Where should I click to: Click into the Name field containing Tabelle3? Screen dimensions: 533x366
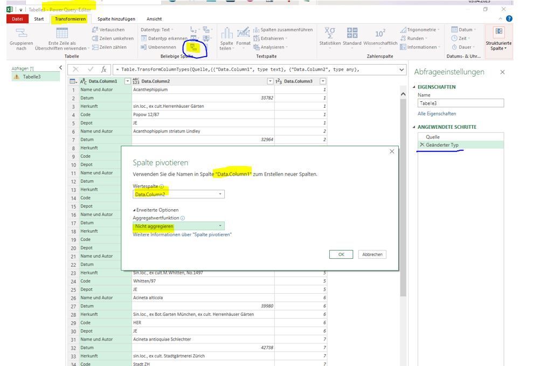(x=461, y=103)
